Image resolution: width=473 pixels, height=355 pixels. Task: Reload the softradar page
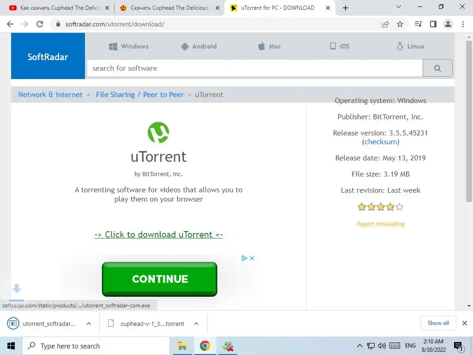(40, 24)
